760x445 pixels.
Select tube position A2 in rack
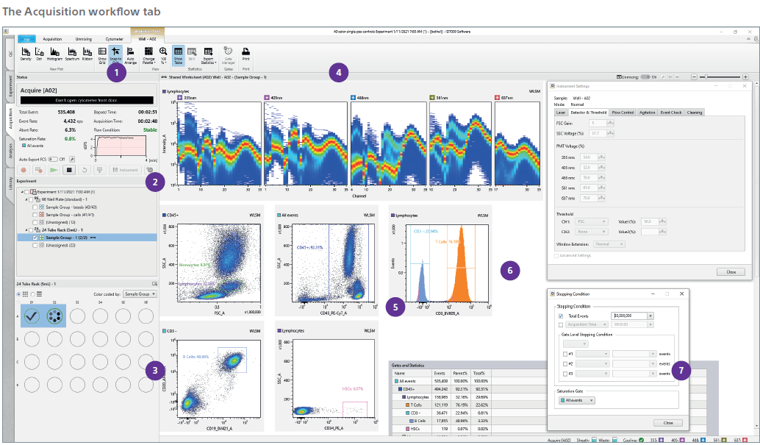point(55,316)
